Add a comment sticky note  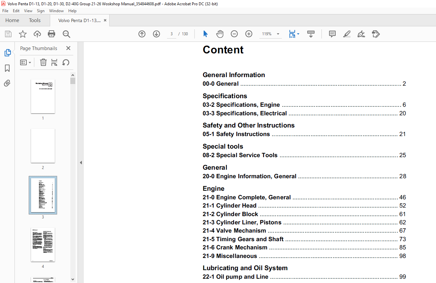332,34
